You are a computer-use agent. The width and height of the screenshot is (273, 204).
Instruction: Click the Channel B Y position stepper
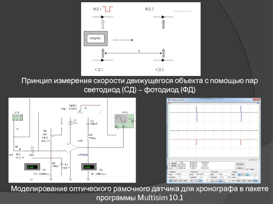click(x=229, y=177)
